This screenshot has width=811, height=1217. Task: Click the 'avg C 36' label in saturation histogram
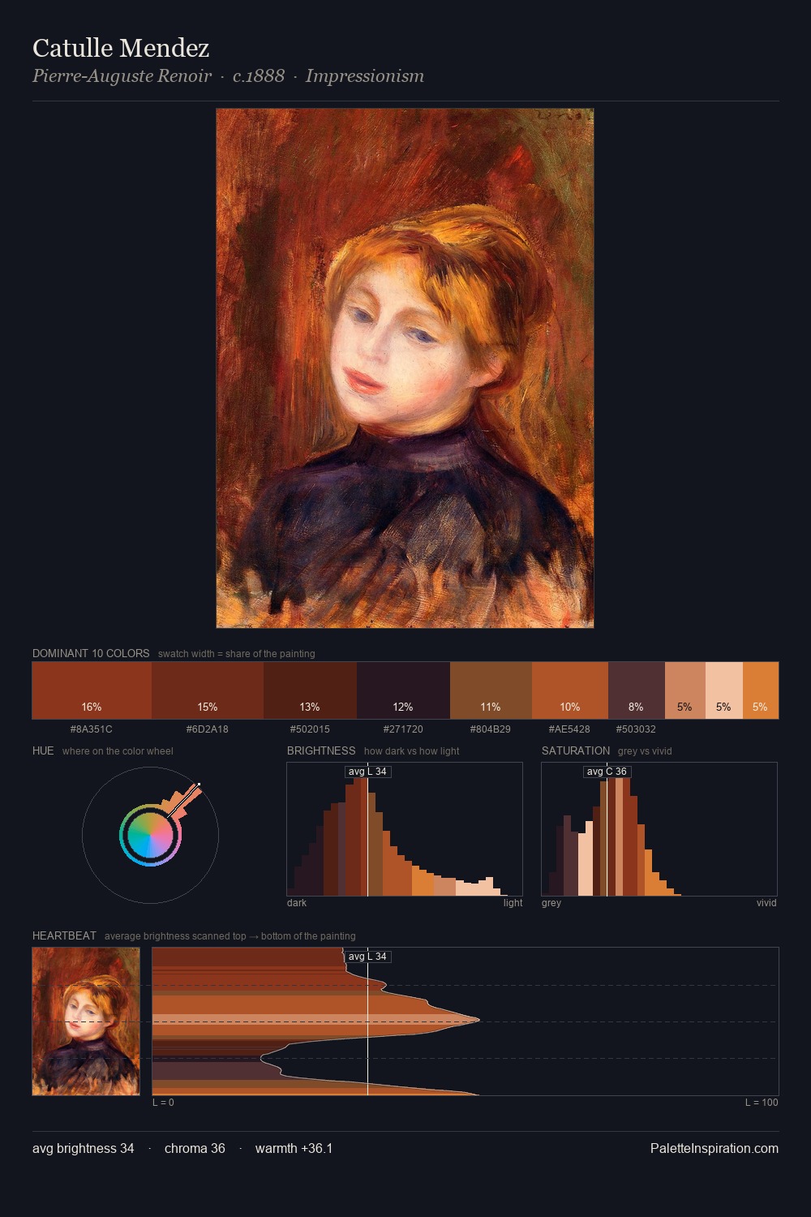[607, 772]
